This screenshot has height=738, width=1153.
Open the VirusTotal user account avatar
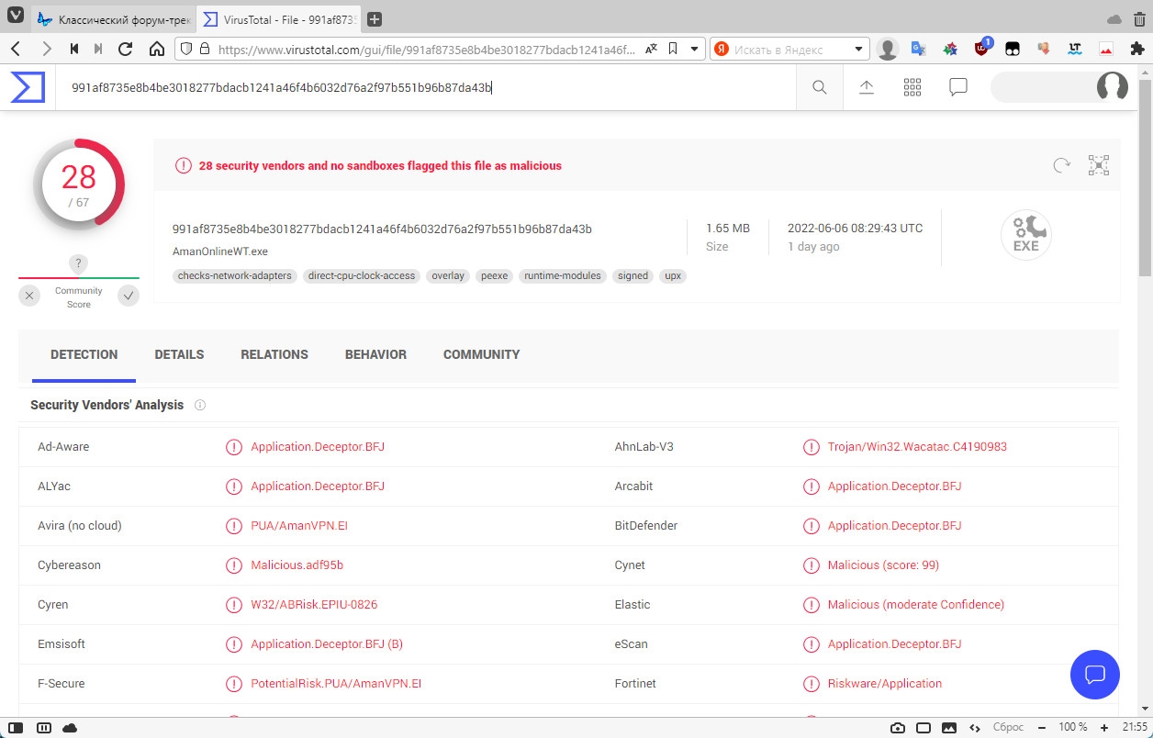(x=1113, y=87)
